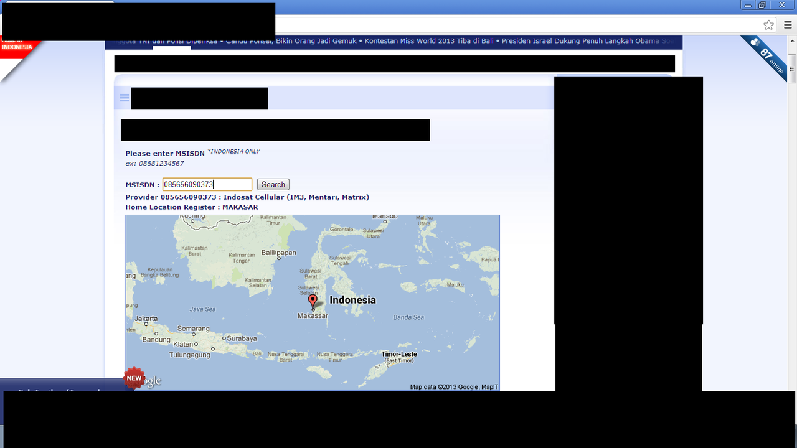Click Balikpapan on the map
Screen dimensions: 797x448
pyautogui.click(x=278, y=253)
